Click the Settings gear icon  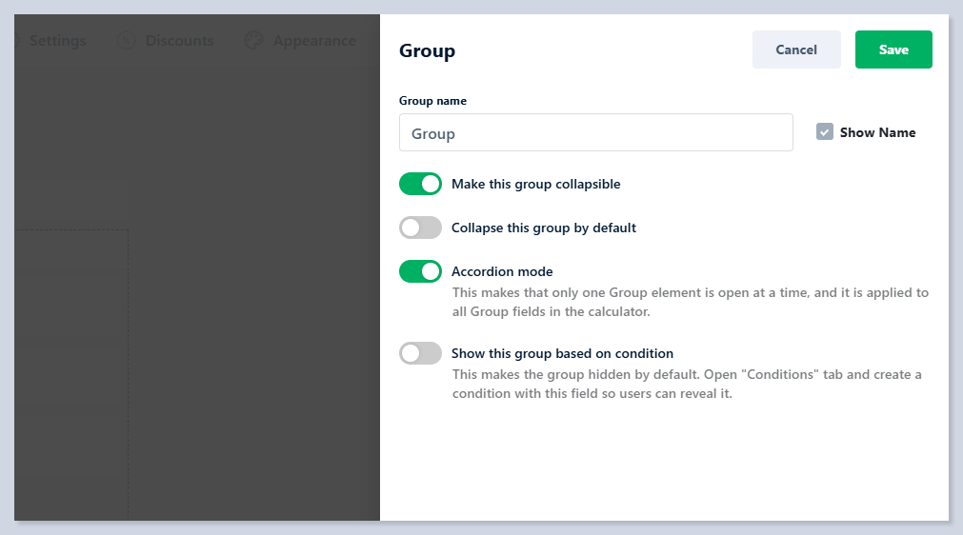tap(18, 41)
